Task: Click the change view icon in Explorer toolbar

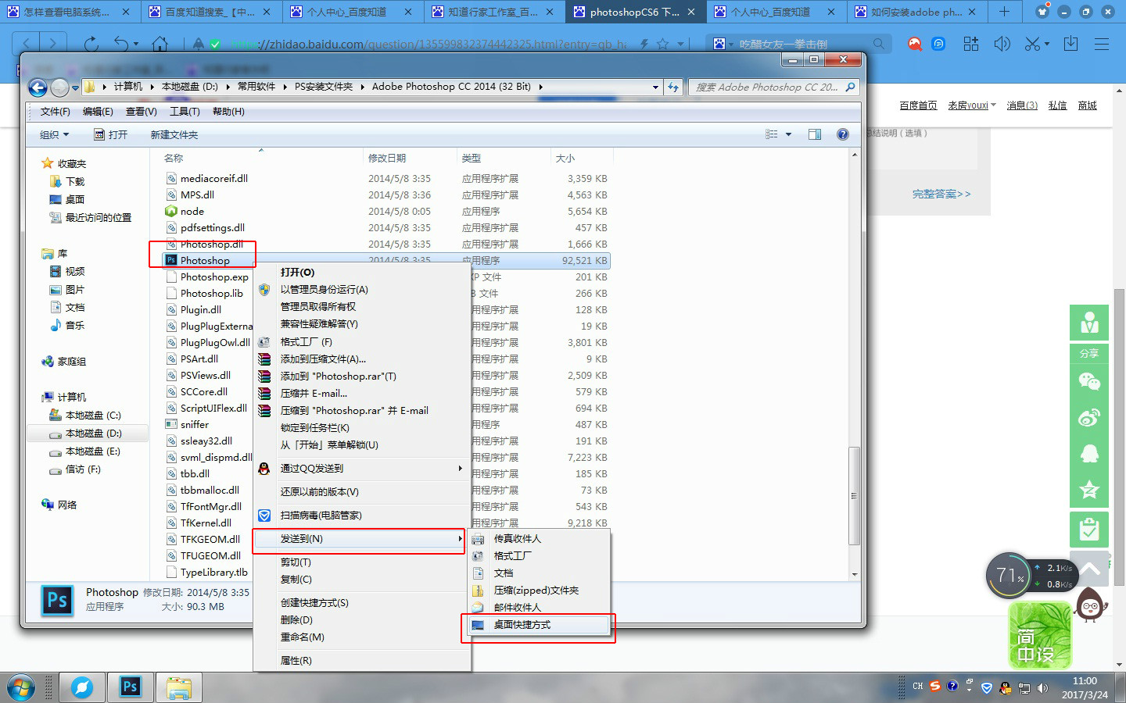Action: click(772, 134)
